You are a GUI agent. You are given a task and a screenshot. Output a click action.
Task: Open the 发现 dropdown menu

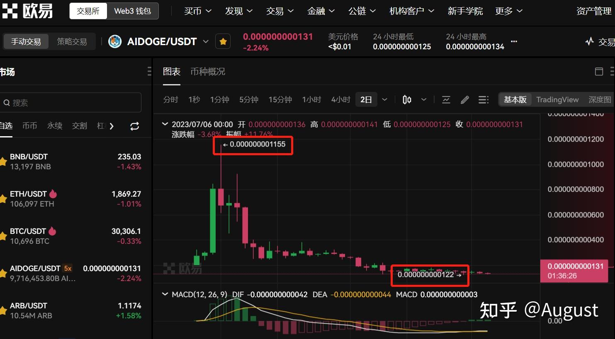239,11
